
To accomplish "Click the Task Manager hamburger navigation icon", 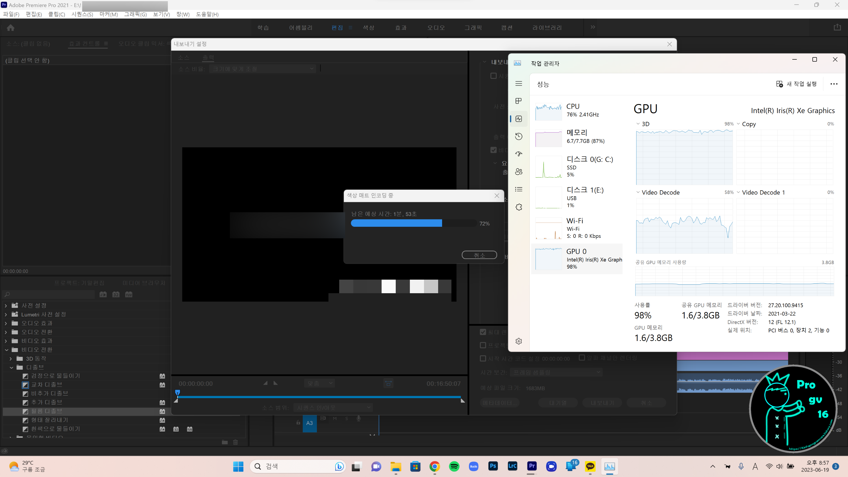I will pos(519,84).
